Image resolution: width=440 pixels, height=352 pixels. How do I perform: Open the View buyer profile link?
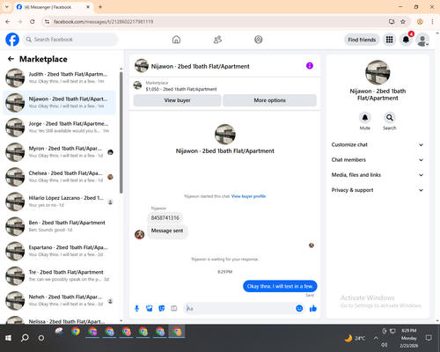tap(248, 196)
